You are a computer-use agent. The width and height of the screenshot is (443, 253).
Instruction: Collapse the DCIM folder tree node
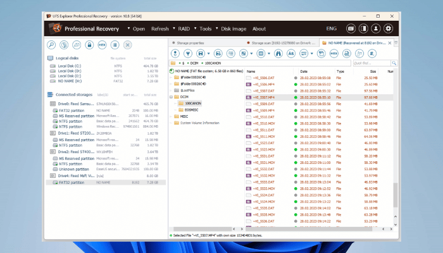coord(171,97)
